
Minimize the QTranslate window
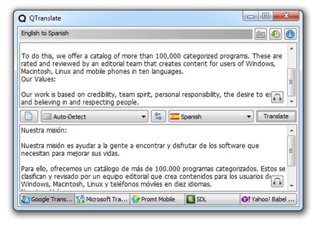click(x=251, y=16)
